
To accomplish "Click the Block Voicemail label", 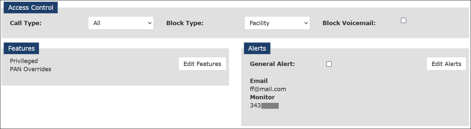I will (349, 23).
